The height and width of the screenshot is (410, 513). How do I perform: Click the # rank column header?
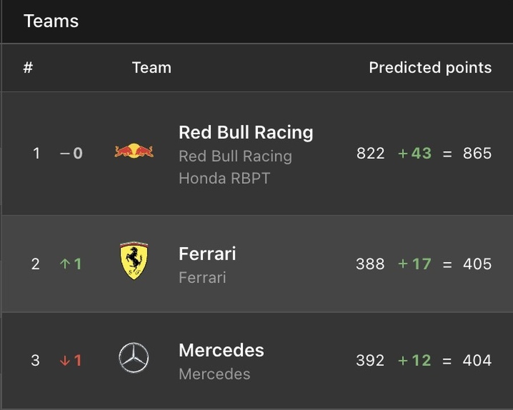pyautogui.click(x=28, y=68)
